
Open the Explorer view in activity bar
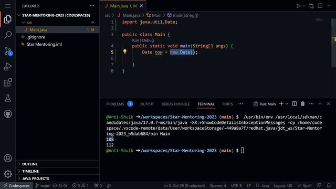(x=8, y=19)
